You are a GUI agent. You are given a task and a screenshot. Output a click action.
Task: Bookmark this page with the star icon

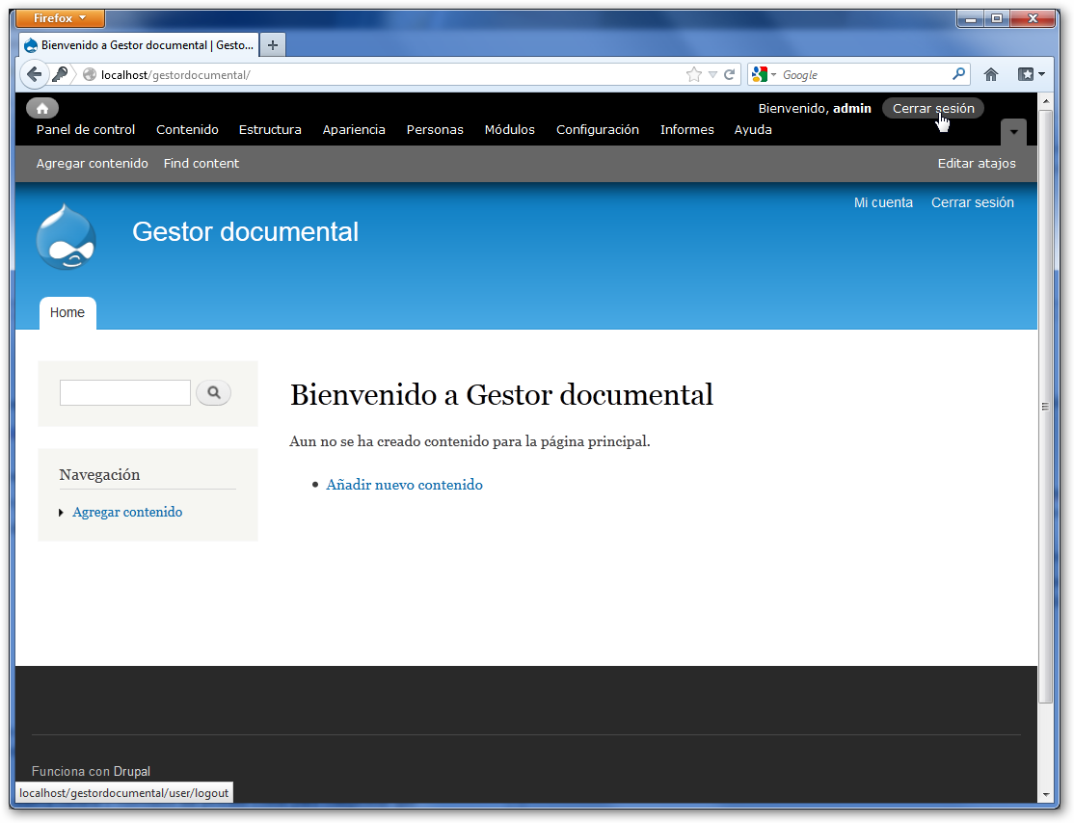coord(694,74)
